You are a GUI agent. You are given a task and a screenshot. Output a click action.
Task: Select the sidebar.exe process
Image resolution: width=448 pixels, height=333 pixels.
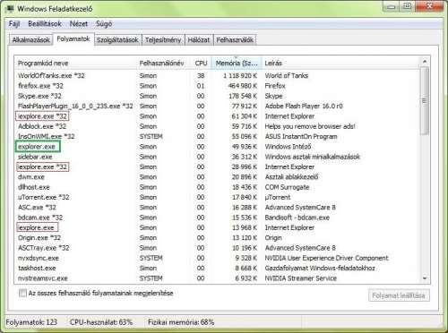217,157
